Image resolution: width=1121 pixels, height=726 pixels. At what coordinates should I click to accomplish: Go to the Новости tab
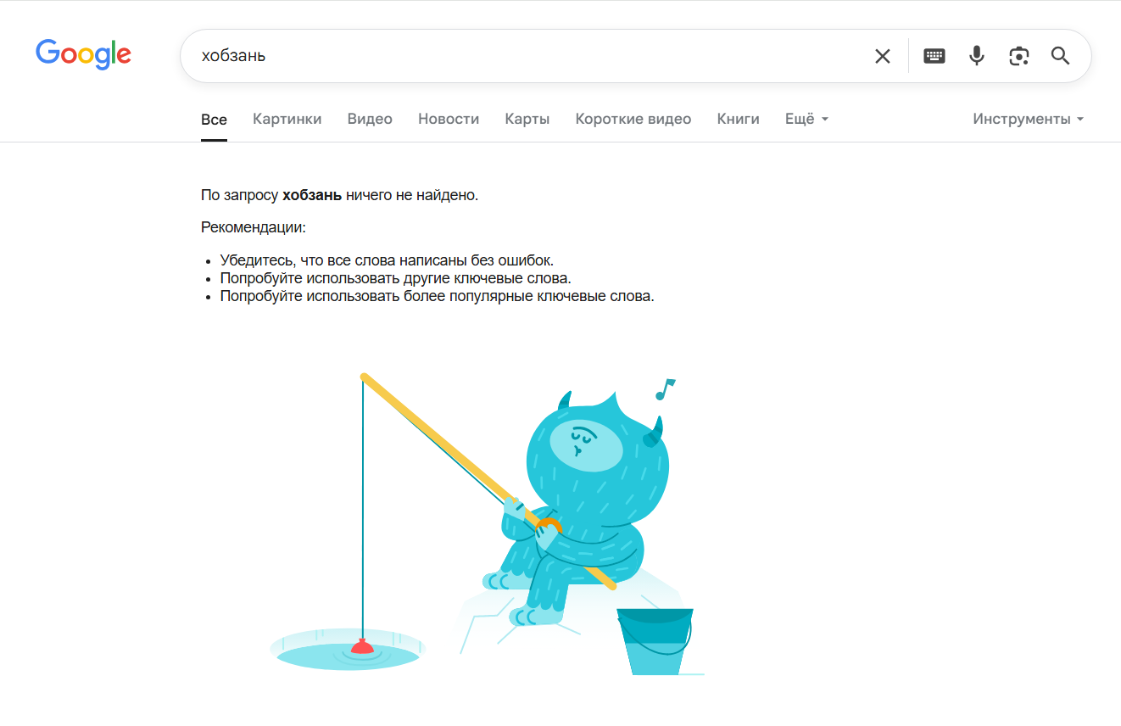[449, 120]
